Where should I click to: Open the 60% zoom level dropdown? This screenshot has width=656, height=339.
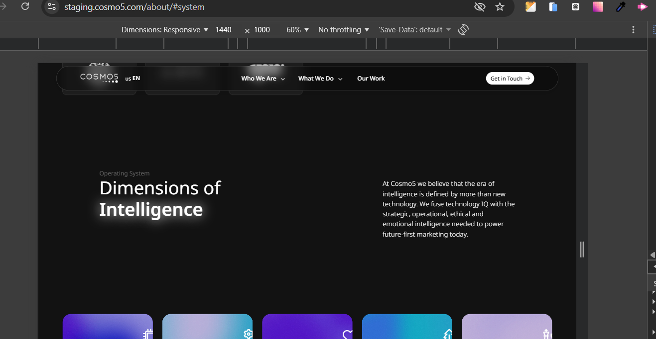(298, 30)
